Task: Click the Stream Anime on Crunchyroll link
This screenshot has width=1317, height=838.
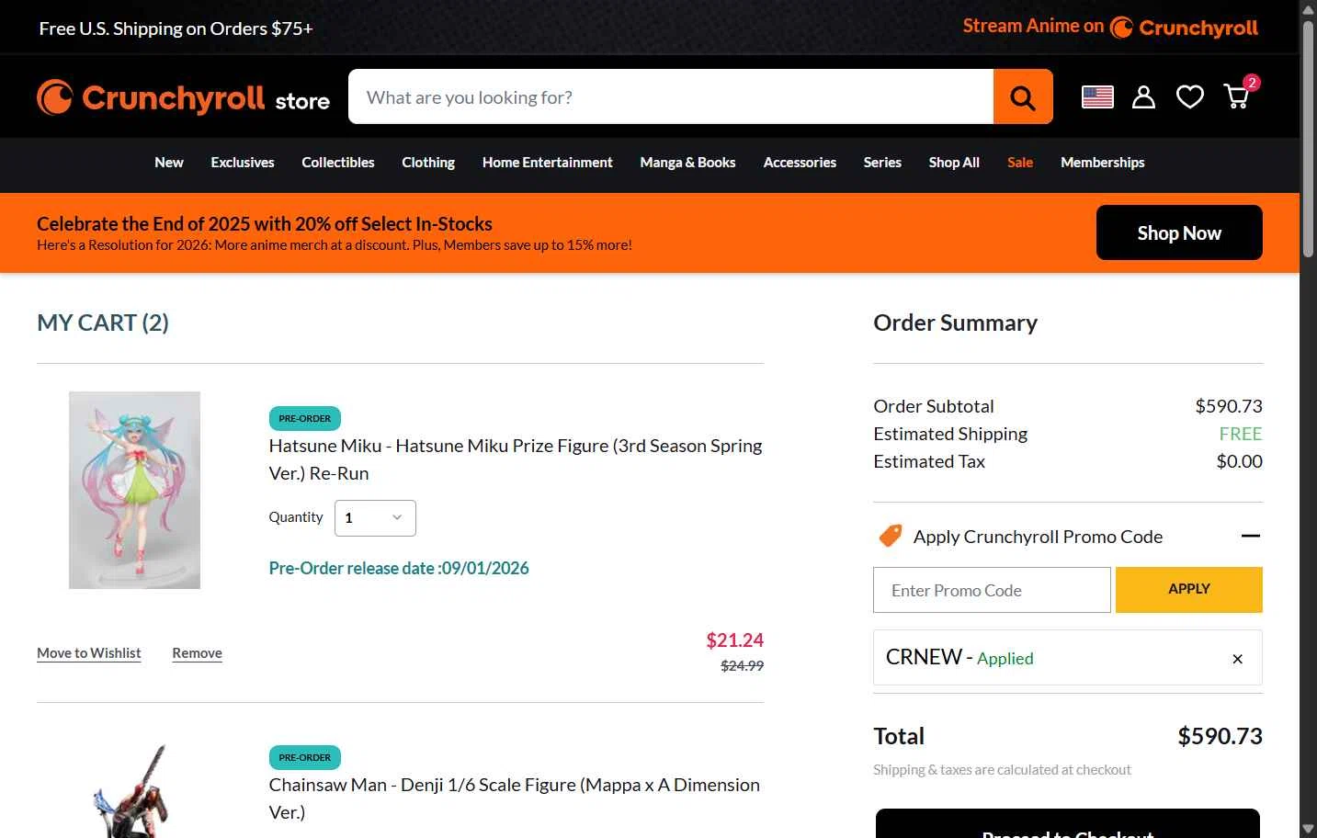Action: coord(1110,28)
